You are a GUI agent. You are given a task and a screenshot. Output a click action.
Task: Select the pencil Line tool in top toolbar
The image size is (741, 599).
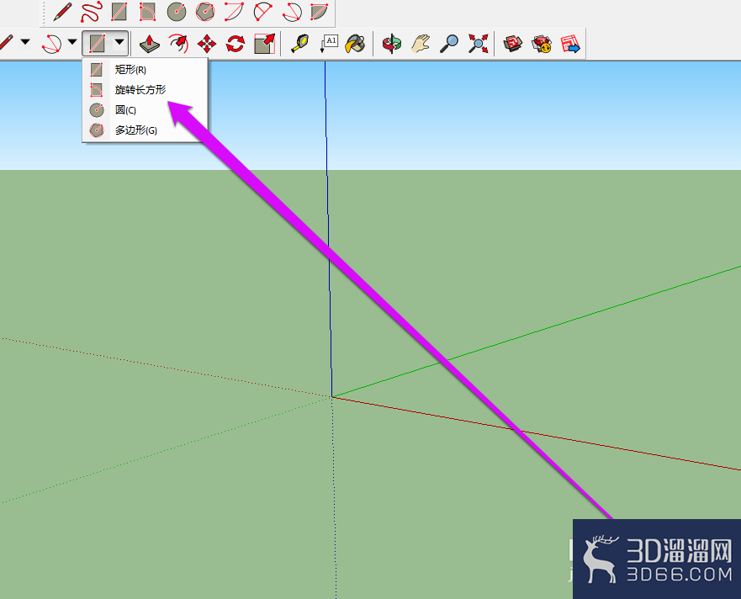point(62,12)
